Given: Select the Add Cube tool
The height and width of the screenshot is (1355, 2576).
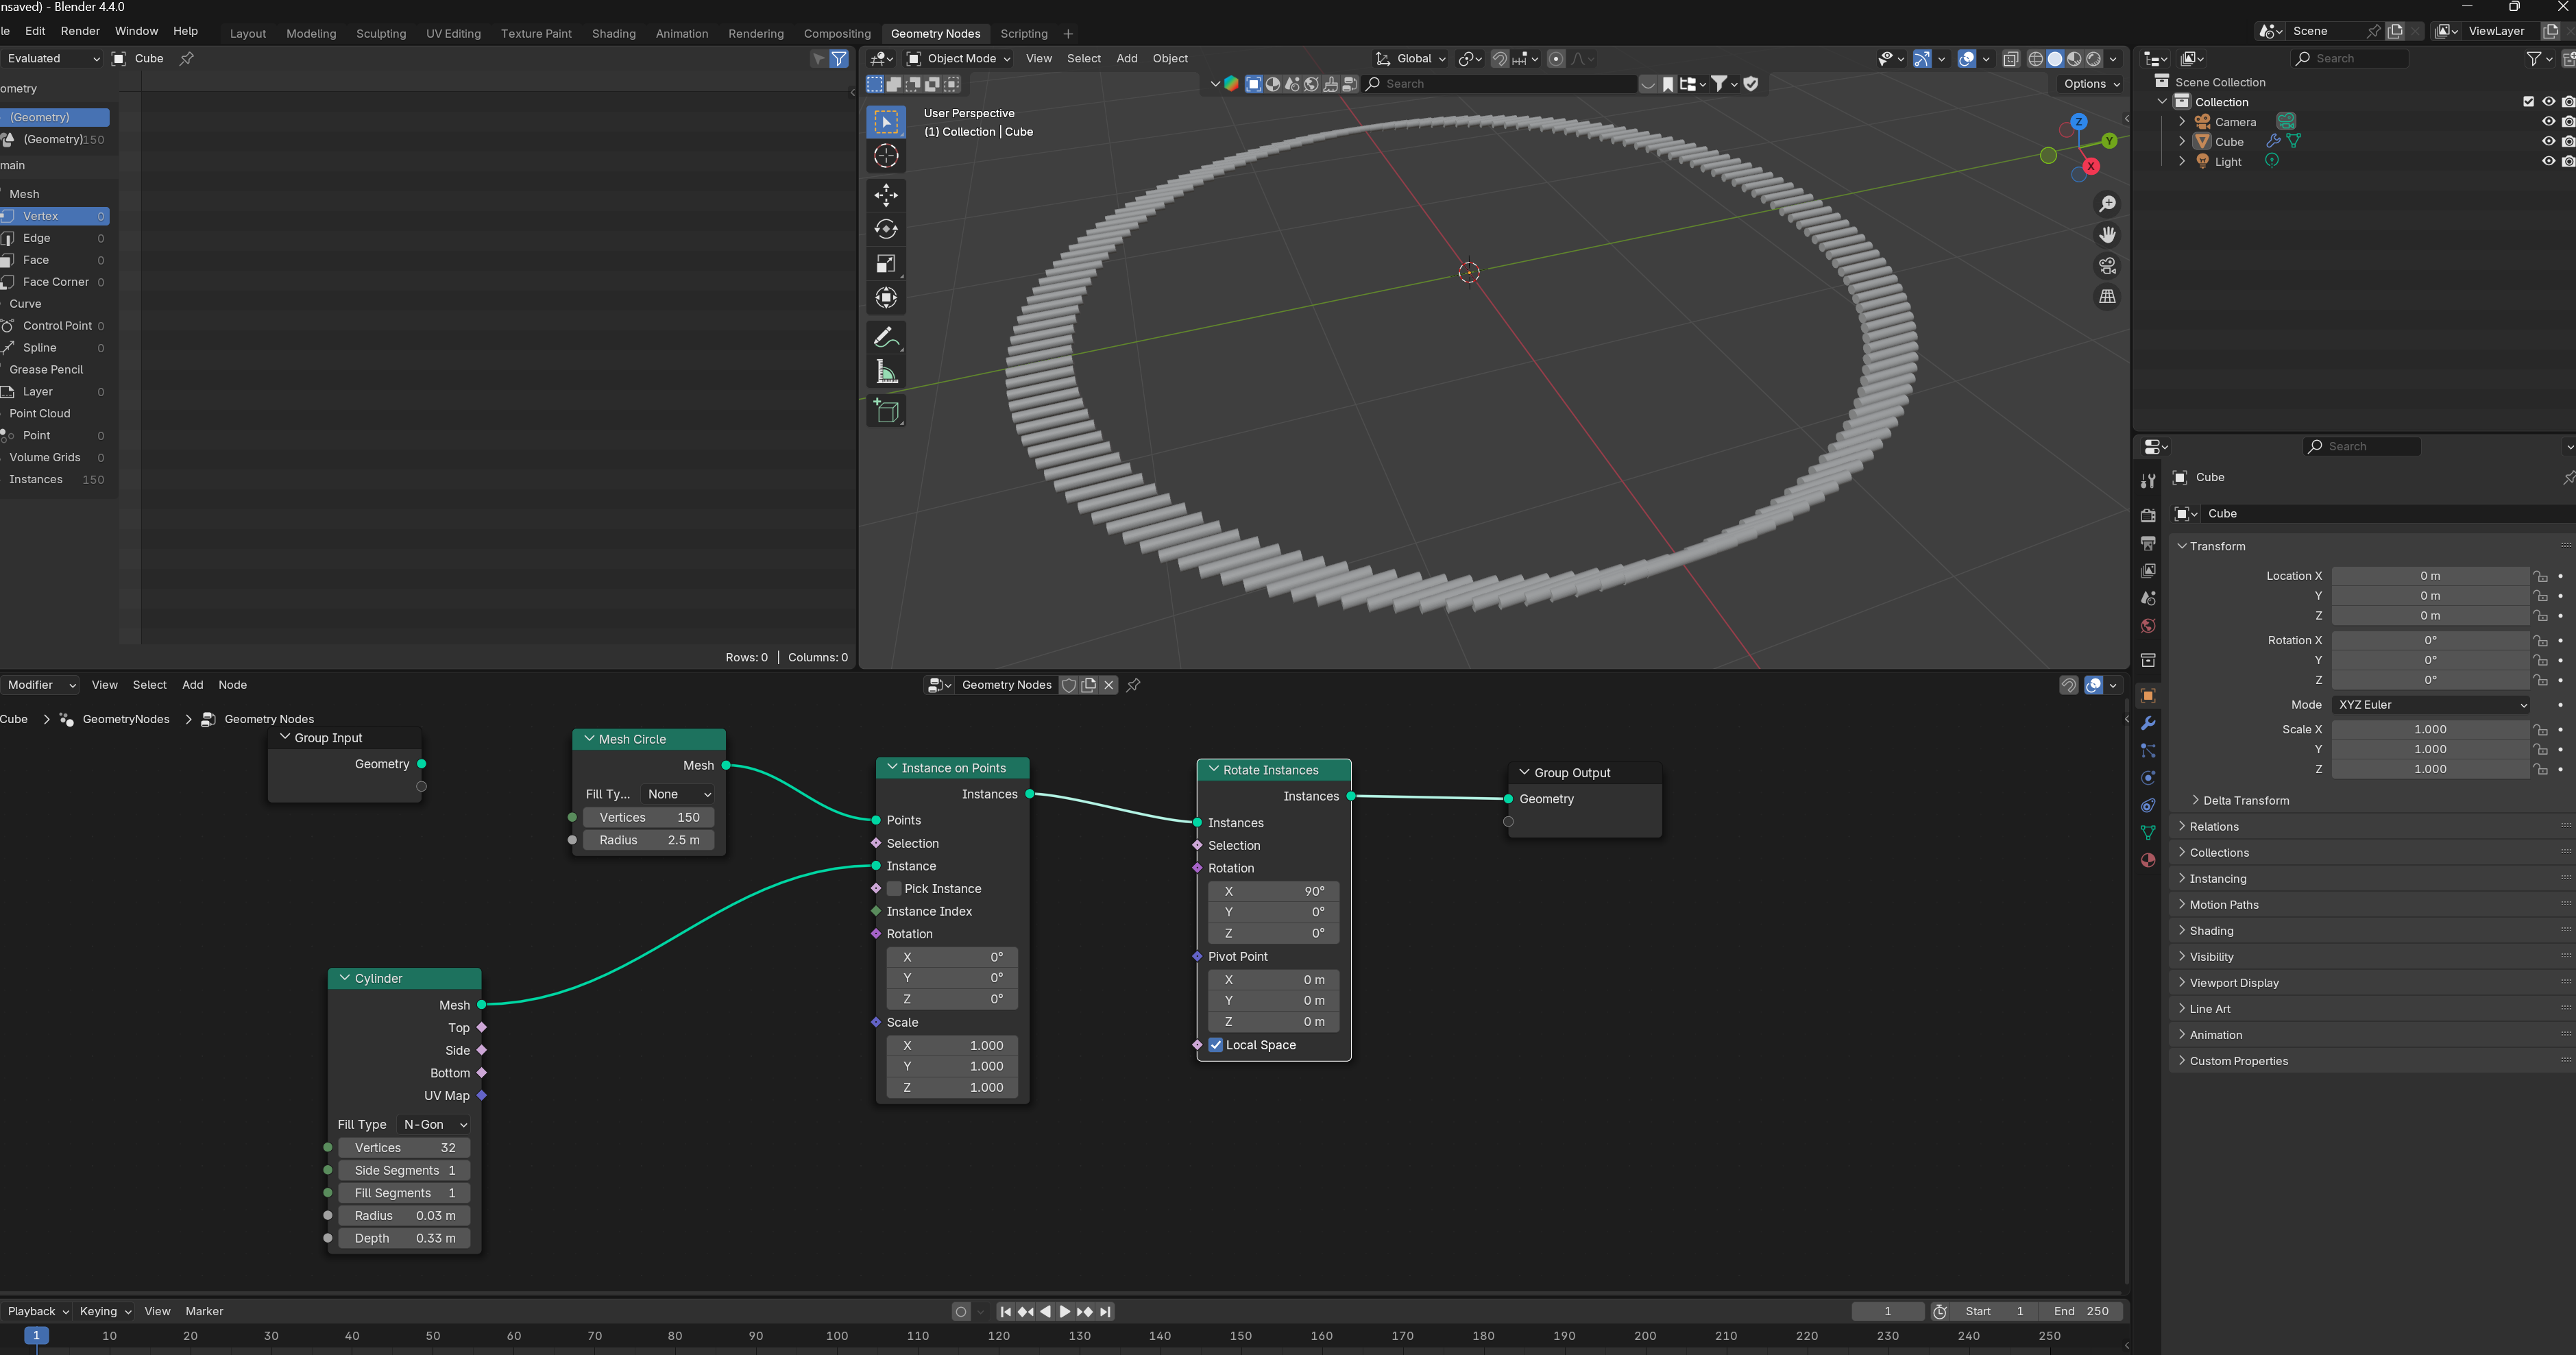Looking at the screenshot, I should [x=885, y=411].
